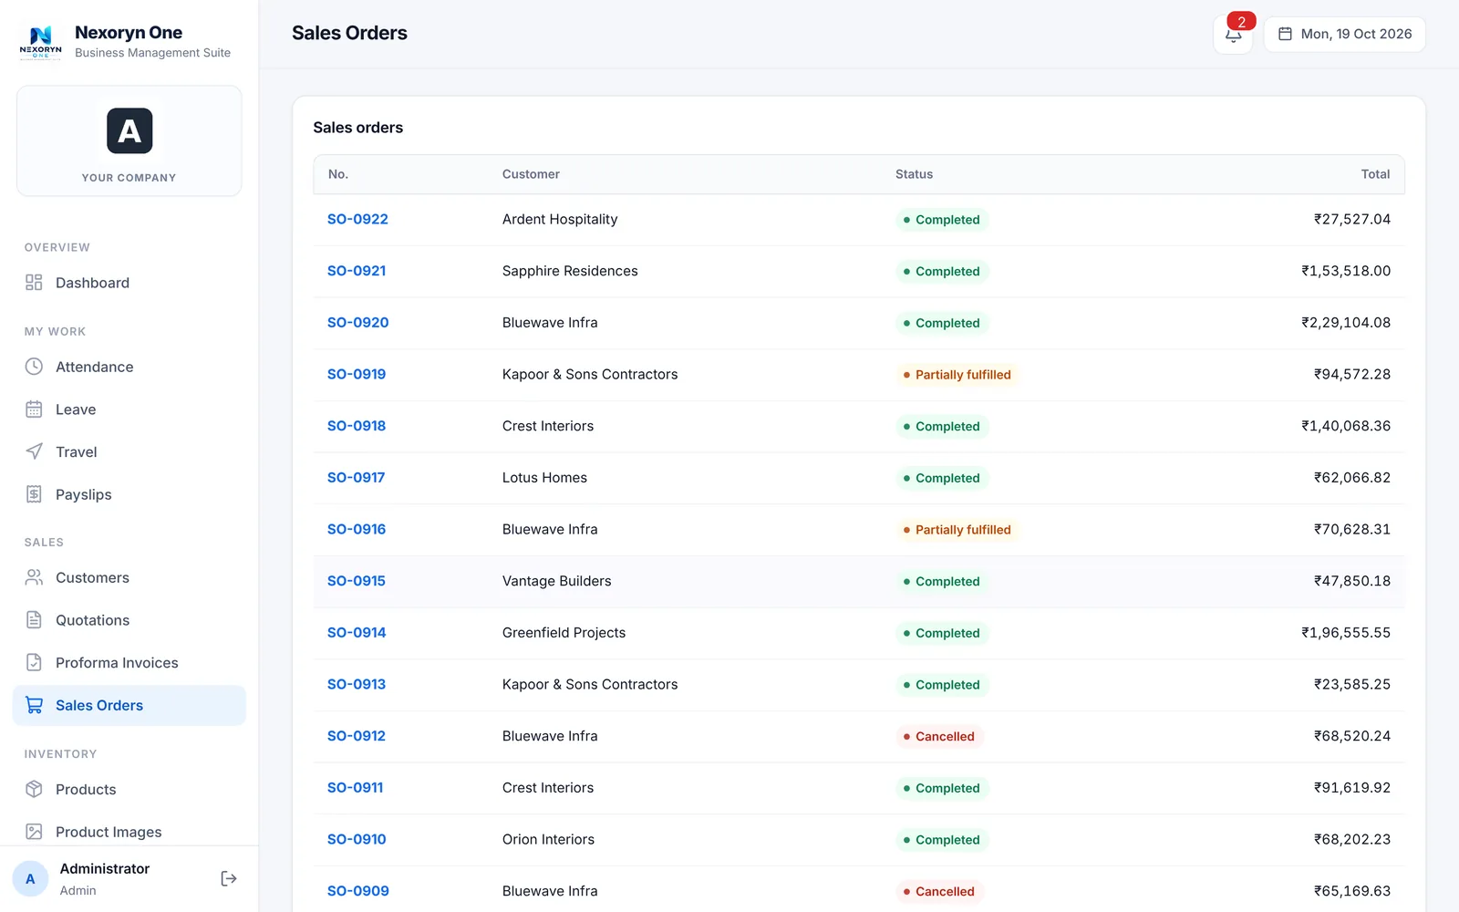
Task: Click Cancelled badge on SO-0912 row
Action: pyautogui.click(x=939, y=737)
